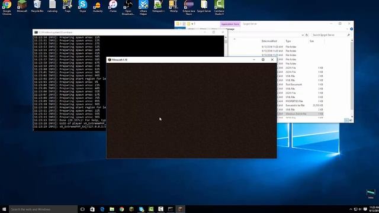Open the Windows Store taskbar icon

pos(92,209)
